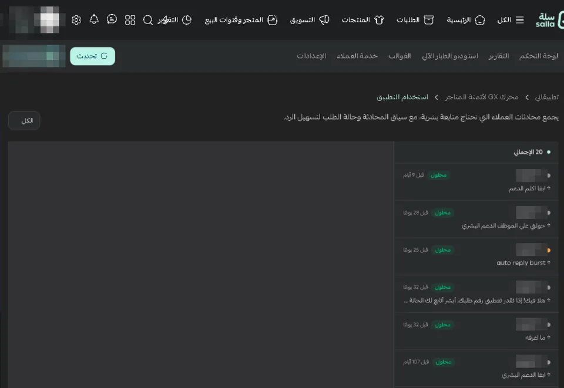Open the الكل hamburger menu
This screenshot has width=564, height=388.
[x=511, y=20]
